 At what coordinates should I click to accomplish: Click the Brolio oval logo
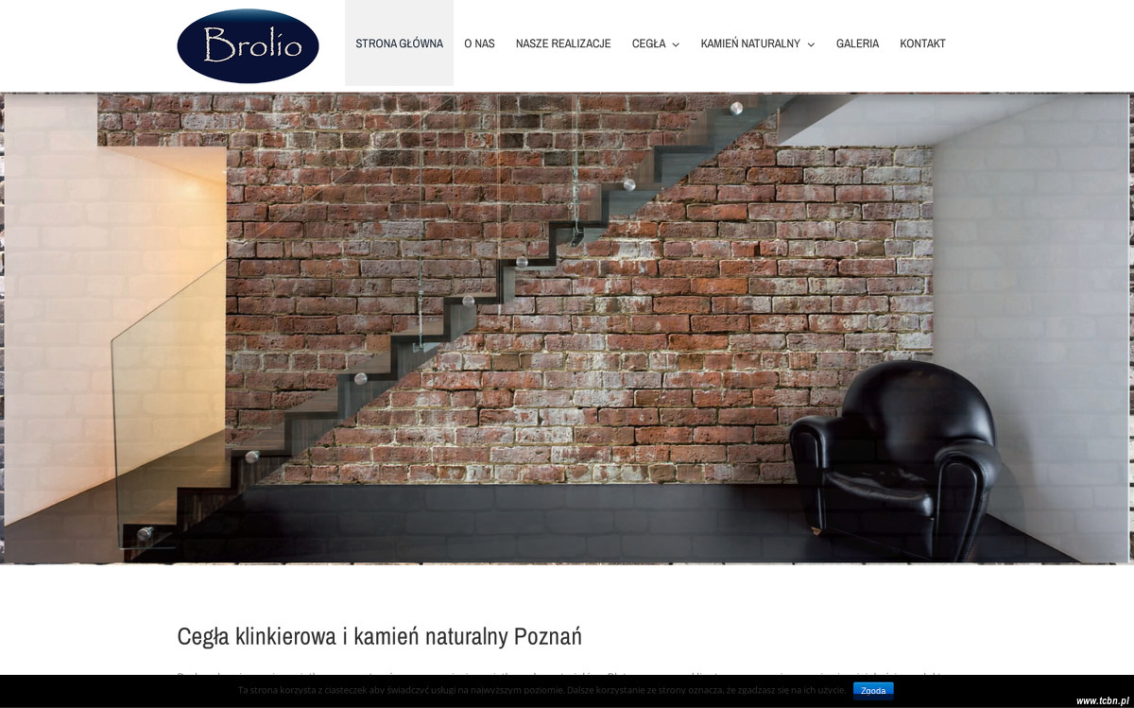(x=248, y=45)
